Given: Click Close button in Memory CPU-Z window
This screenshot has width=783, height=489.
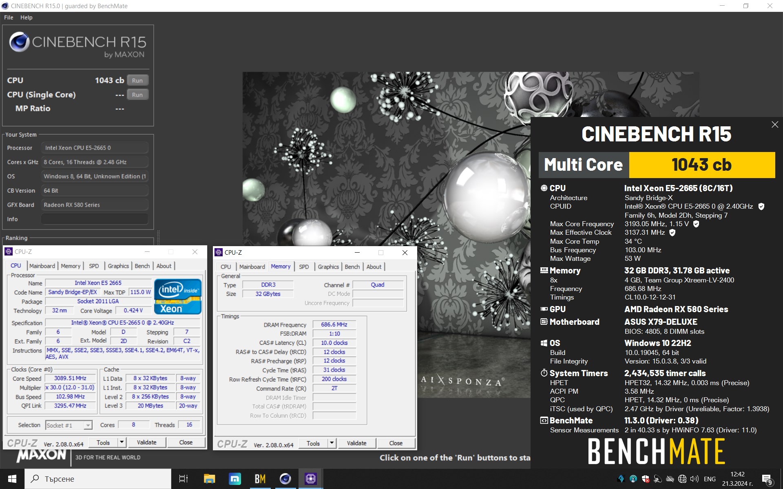Looking at the screenshot, I should coord(396,443).
